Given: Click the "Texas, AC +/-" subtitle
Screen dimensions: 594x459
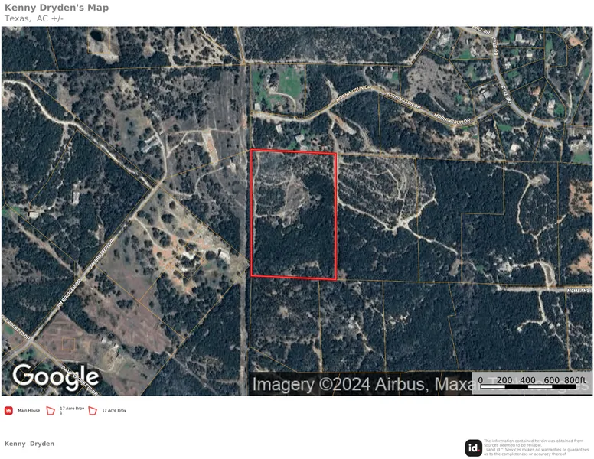Looking at the screenshot, I should (x=34, y=18).
